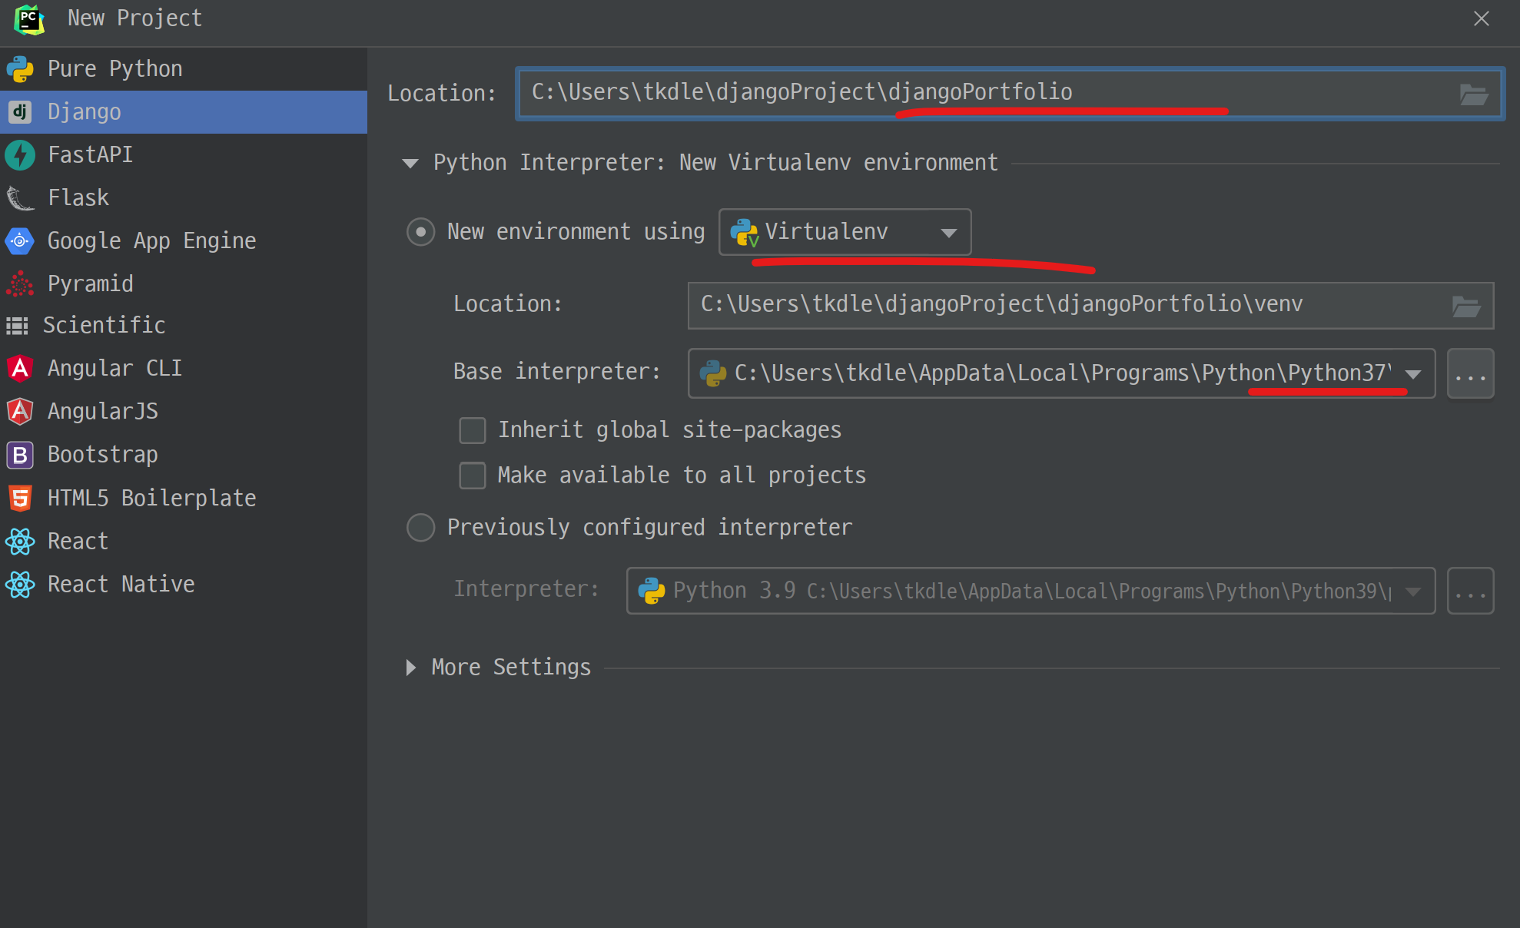1520x928 pixels.
Task: Select React Native project type
Action: click(121, 585)
